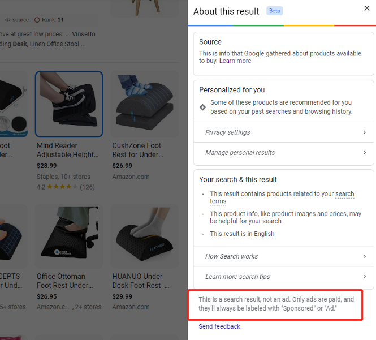Open How Search works
Viewport: 376px width, 340px height.
[231, 256]
